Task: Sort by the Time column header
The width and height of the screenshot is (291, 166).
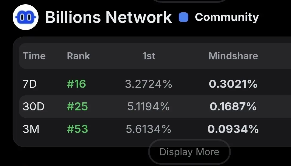Action: [x=34, y=56]
